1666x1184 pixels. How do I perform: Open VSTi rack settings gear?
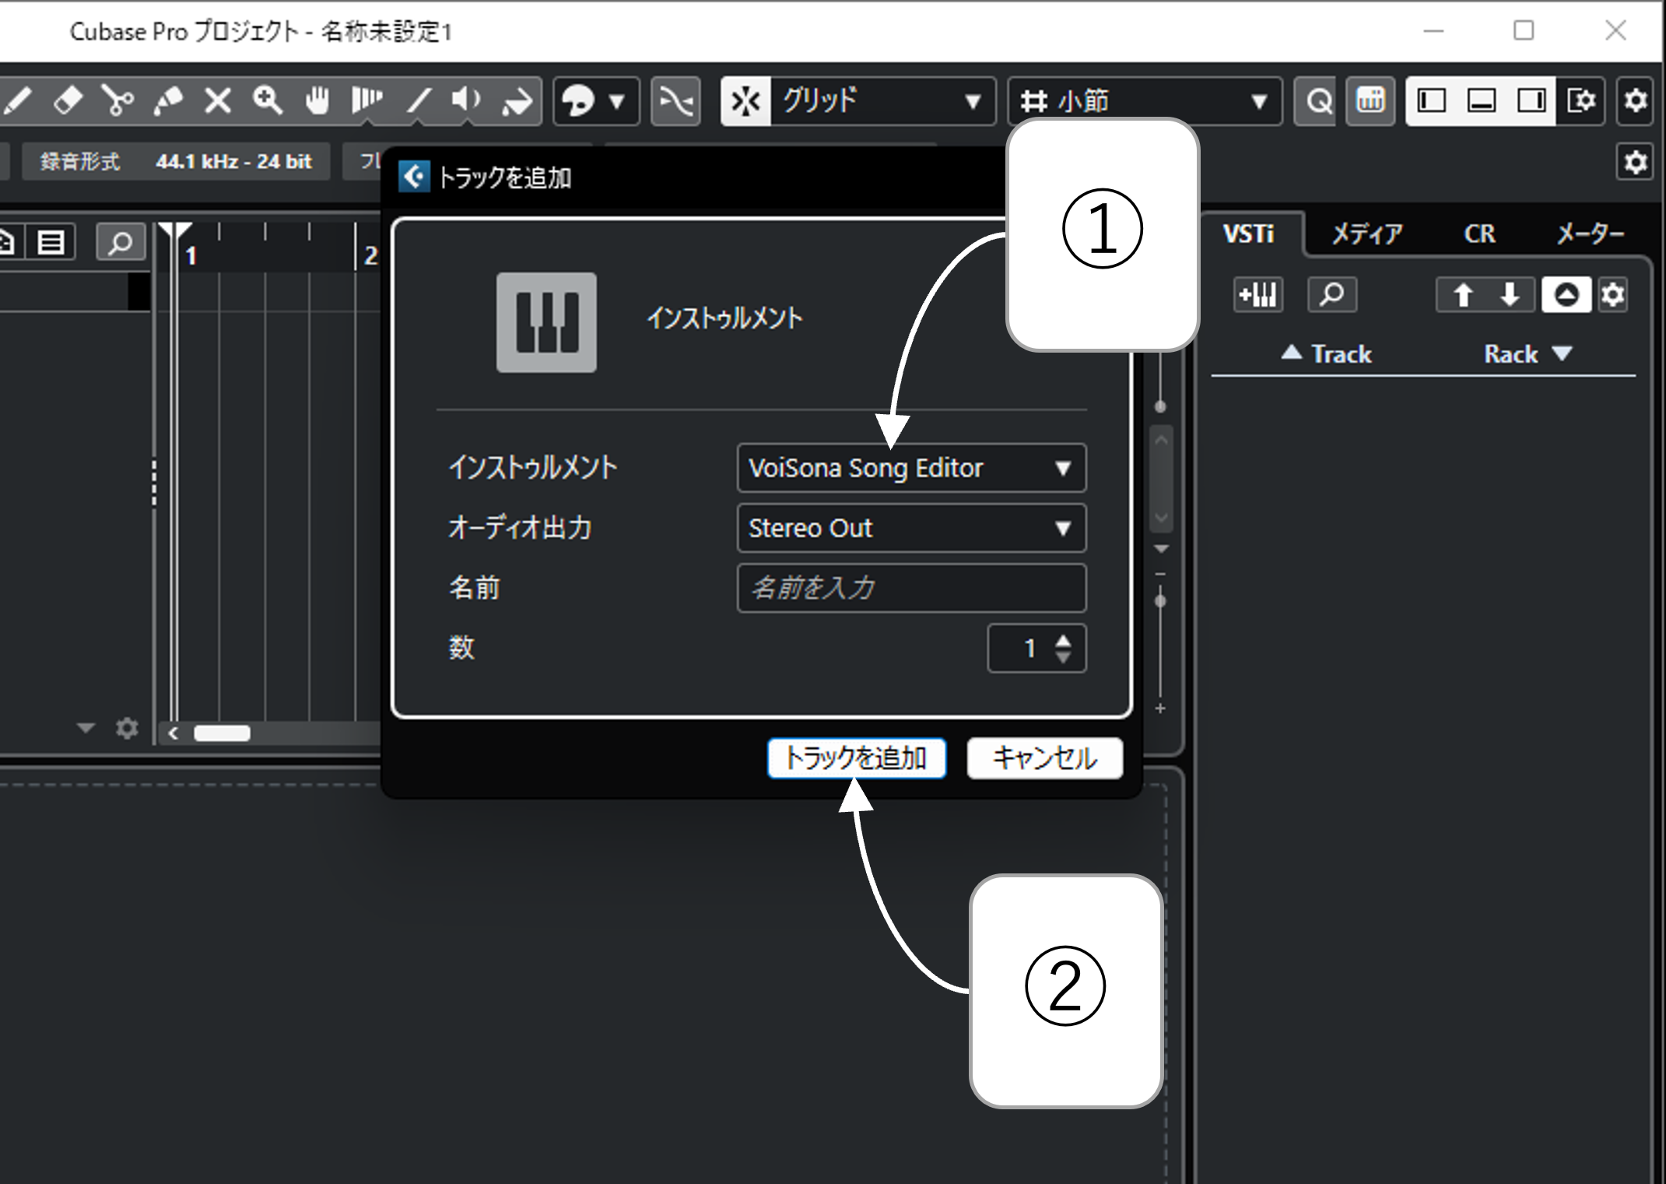(x=1613, y=295)
